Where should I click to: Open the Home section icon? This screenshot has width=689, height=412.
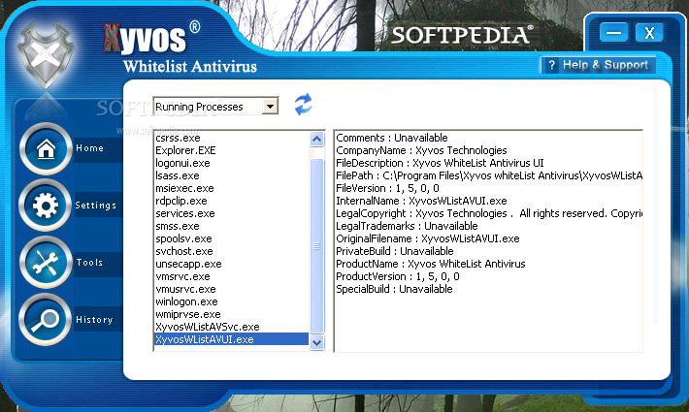pos(46,149)
